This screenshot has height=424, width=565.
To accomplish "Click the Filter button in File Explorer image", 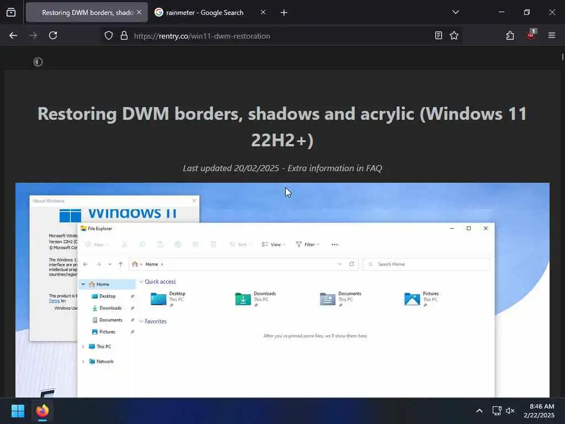I will [x=307, y=245].
